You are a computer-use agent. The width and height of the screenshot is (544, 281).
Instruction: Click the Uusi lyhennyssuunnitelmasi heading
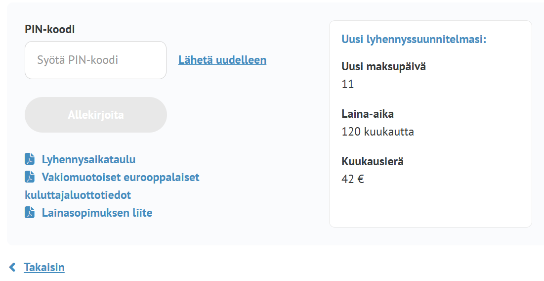click(x=414, y=39)
